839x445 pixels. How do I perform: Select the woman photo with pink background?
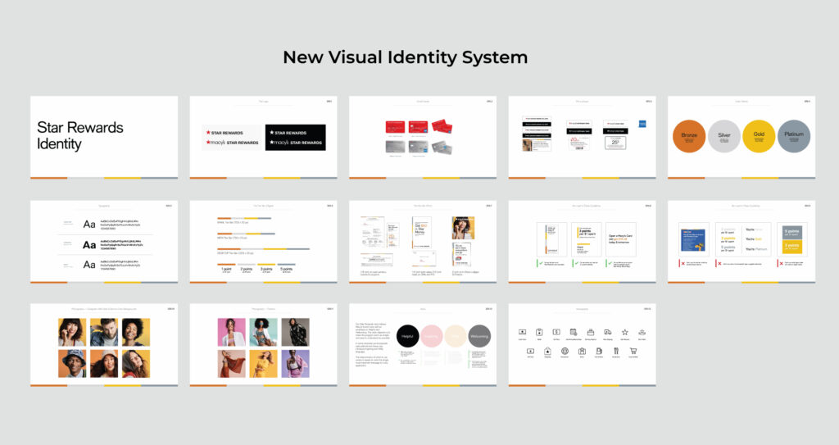click(231, 332)
